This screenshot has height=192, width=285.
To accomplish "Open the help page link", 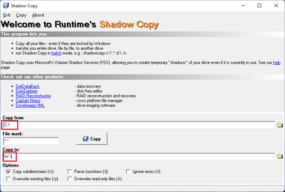I will tap(277, 63).
